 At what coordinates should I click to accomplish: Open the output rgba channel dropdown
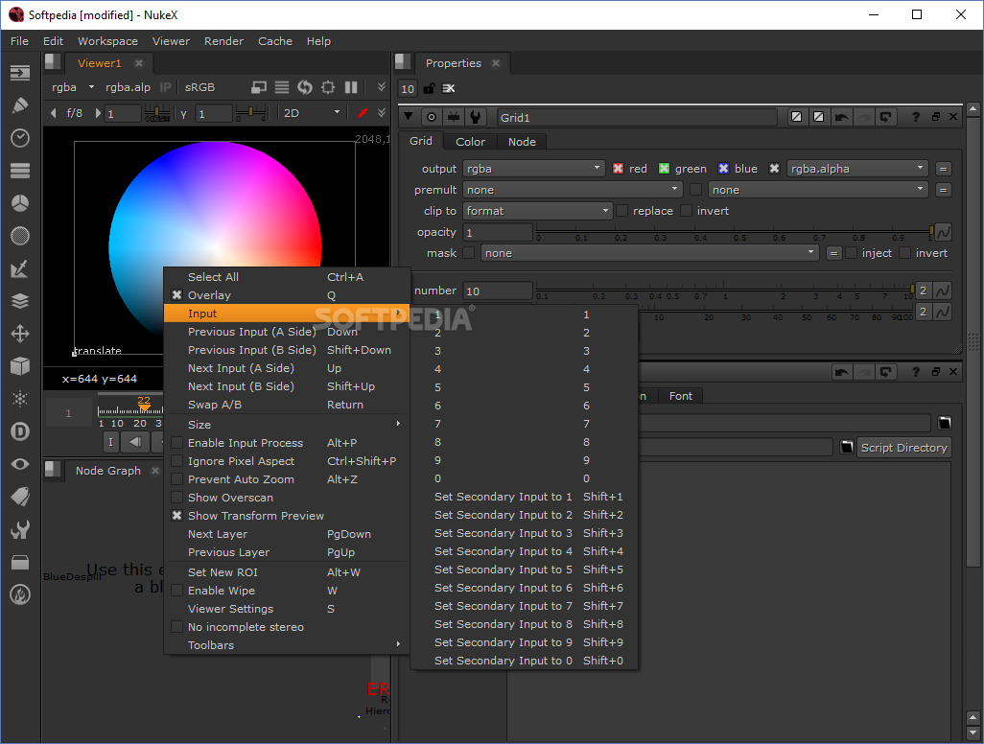tap(533, 169)
